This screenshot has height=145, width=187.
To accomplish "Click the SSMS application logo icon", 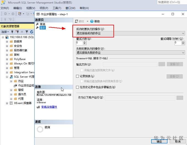I will [3, 2].
